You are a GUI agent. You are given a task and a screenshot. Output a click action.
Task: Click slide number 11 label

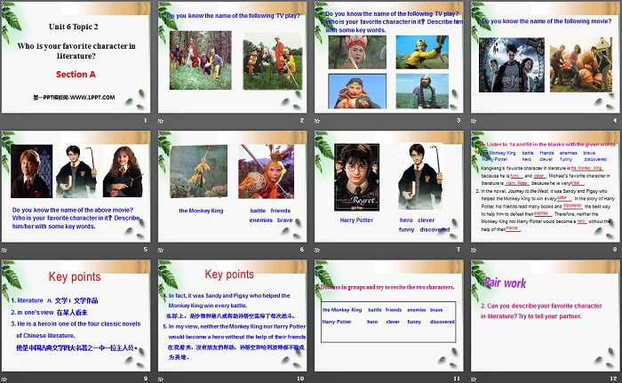coord(457,379)
